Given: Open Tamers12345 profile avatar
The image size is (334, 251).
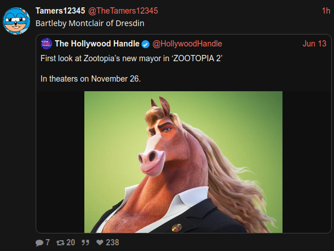Looking at the screenshot, I should coord(16,21).
